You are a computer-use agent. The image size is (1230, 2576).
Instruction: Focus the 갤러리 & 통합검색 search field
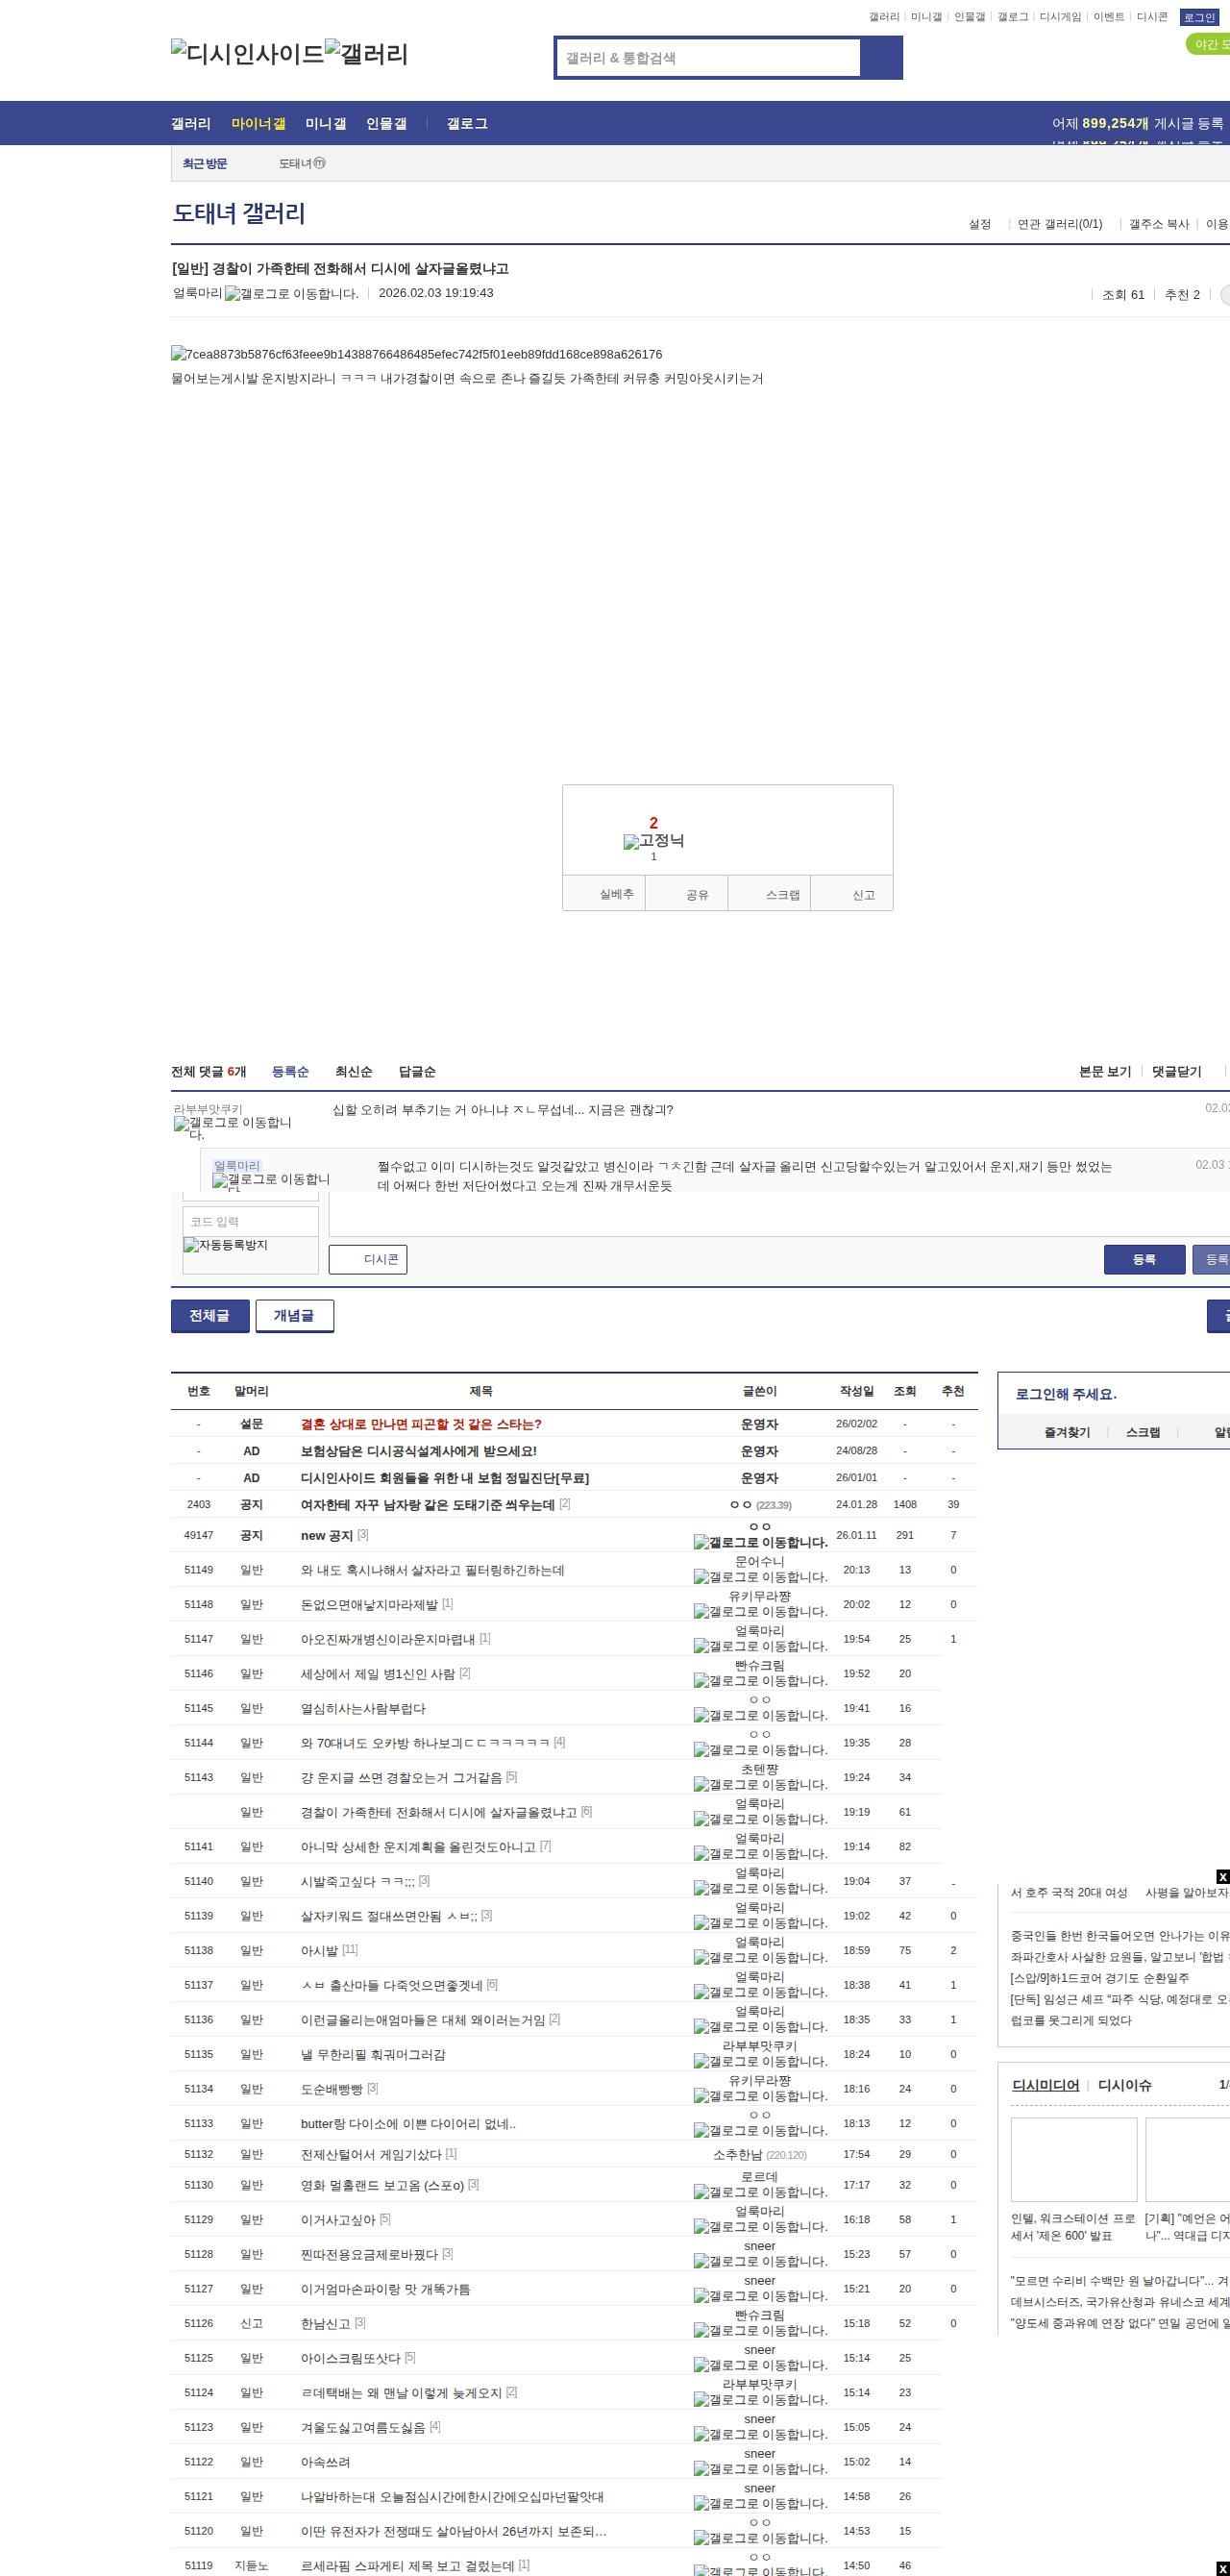(x=709, y=58)
